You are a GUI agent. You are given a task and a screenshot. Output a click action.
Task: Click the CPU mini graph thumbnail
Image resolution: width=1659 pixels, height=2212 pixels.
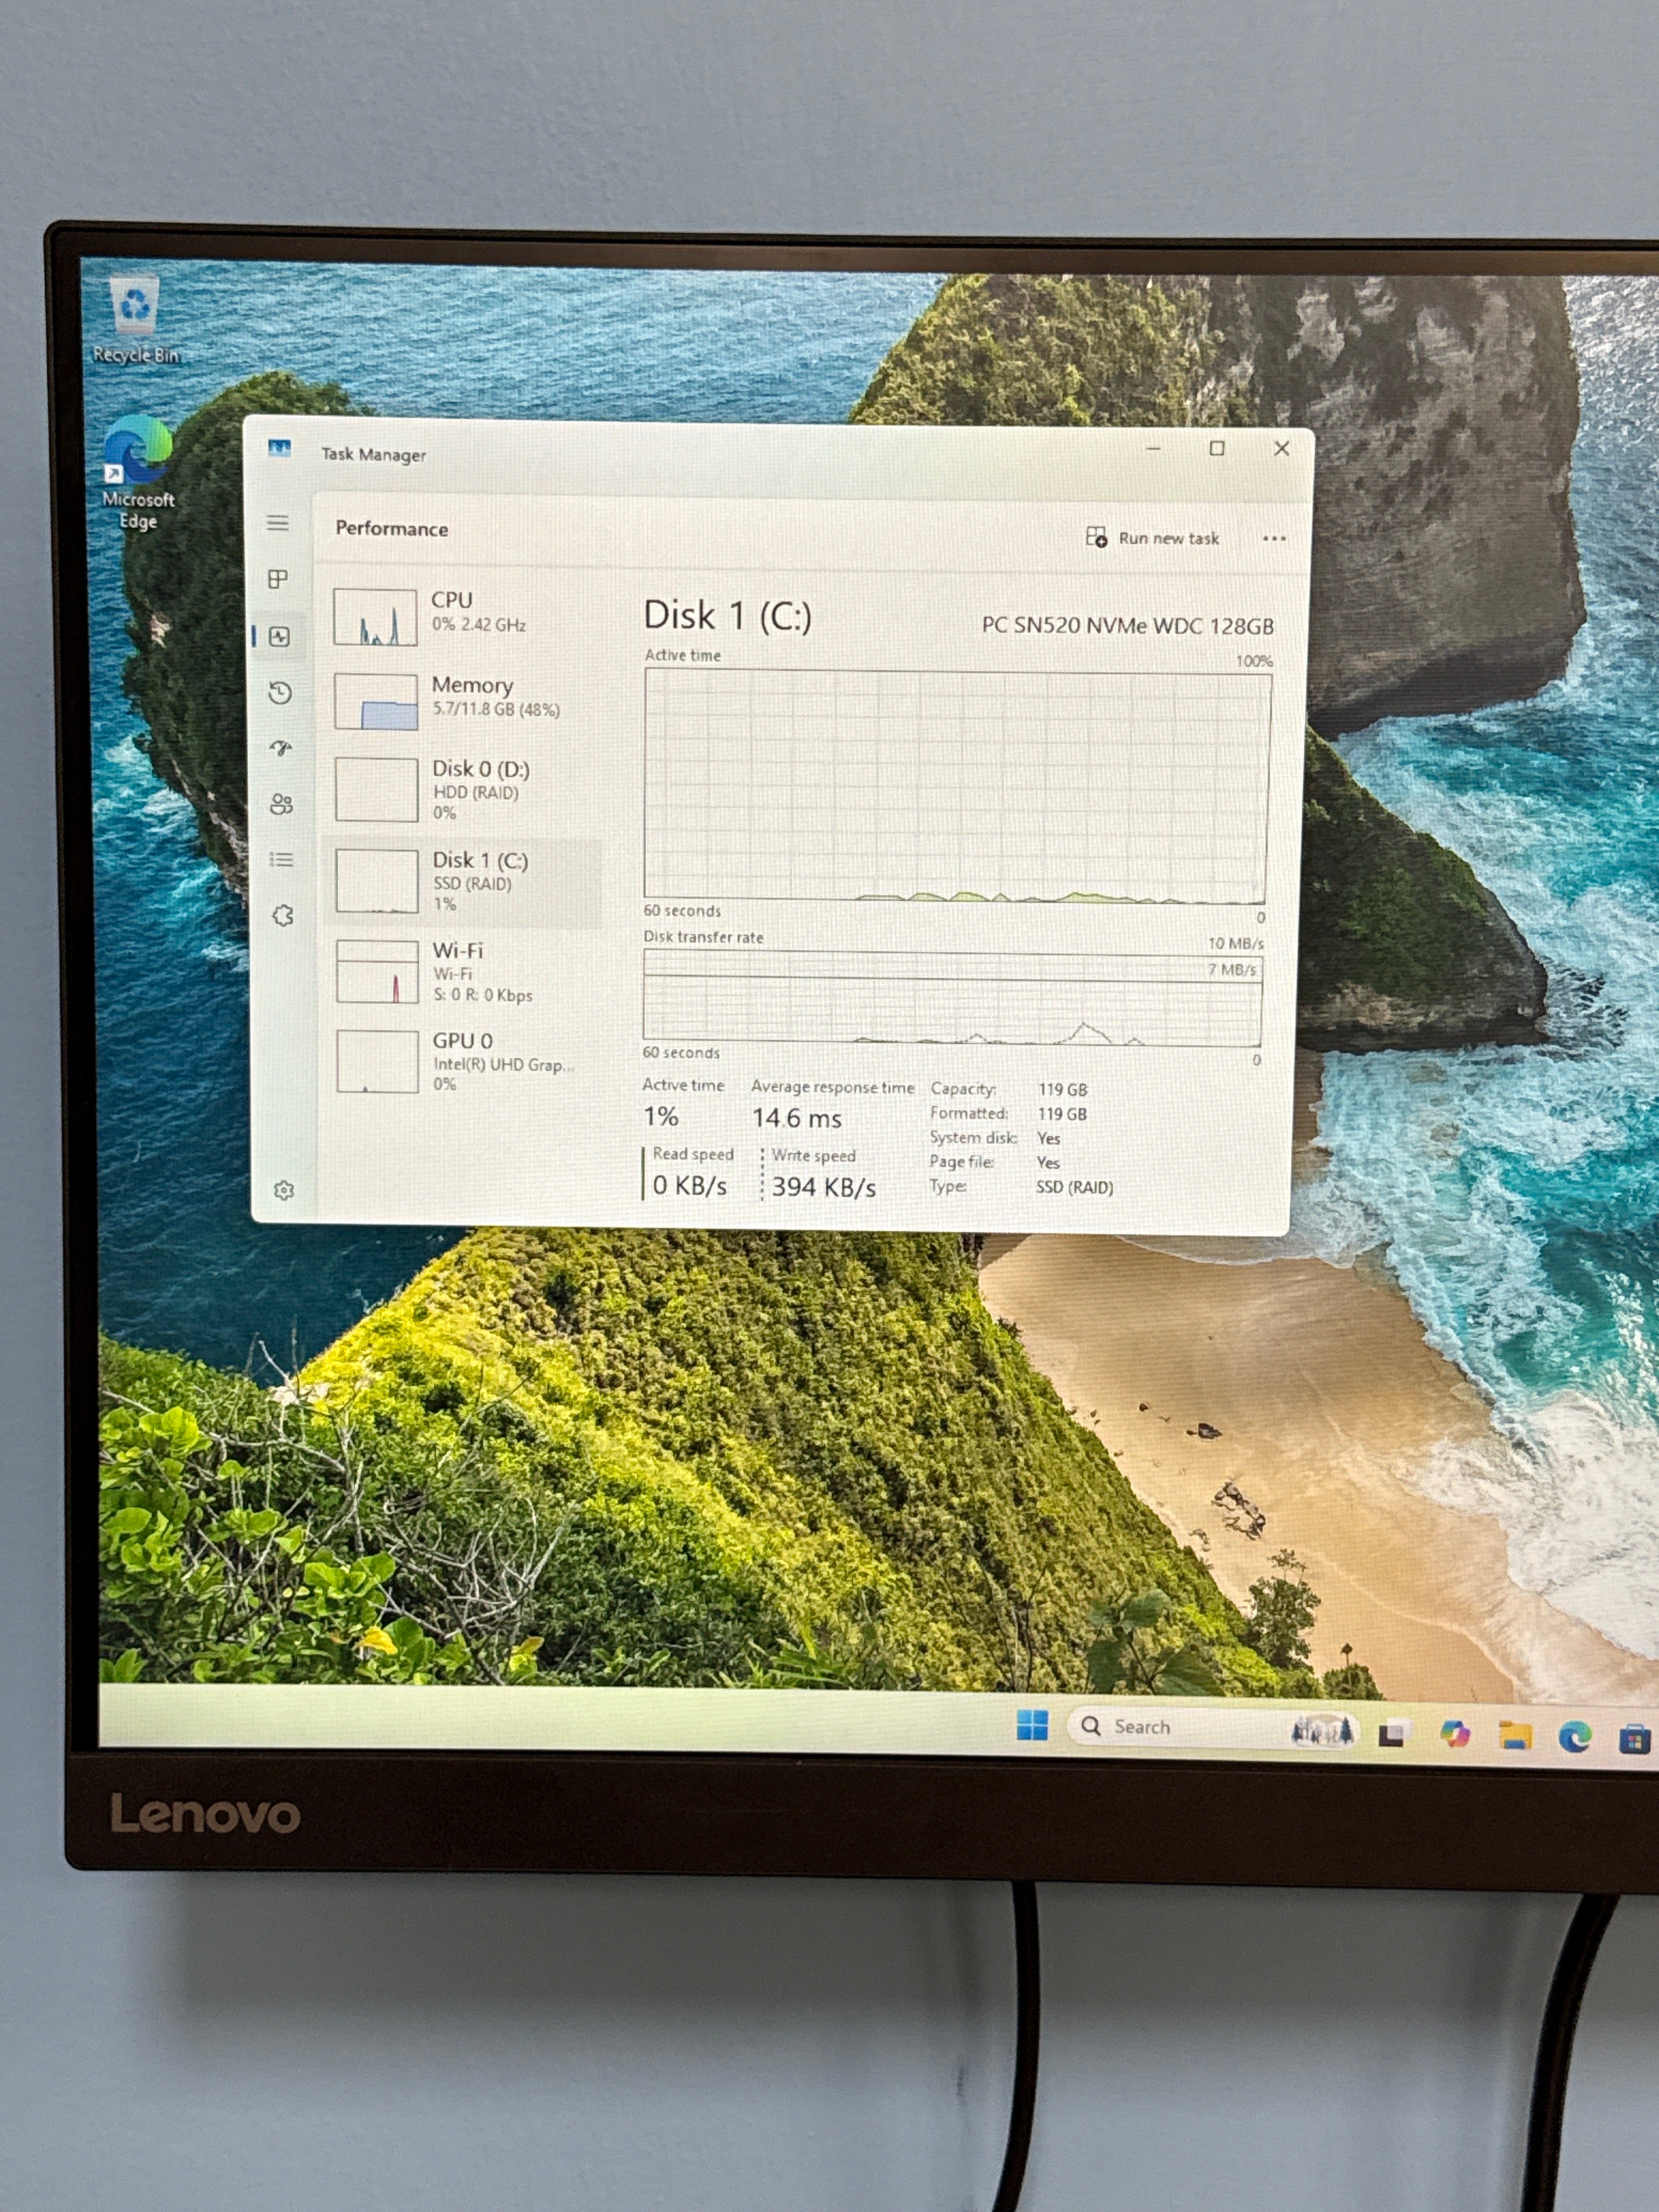pos(375,616)
